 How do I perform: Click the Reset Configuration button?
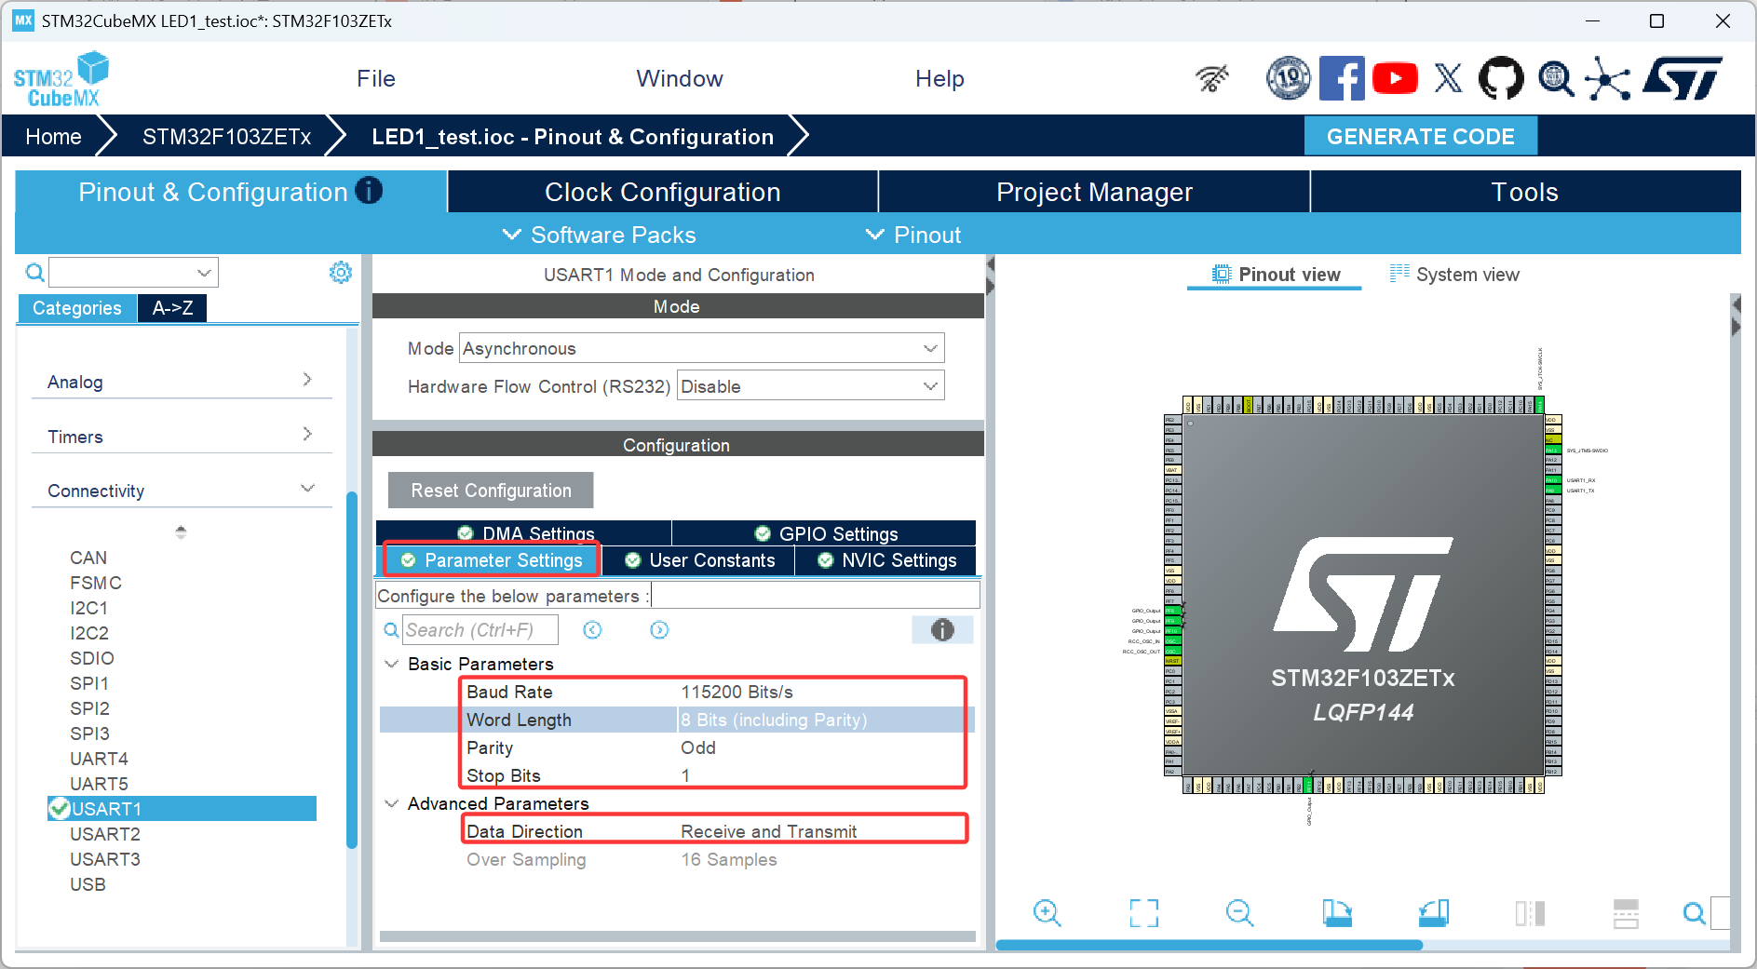(x=491, y=491)
